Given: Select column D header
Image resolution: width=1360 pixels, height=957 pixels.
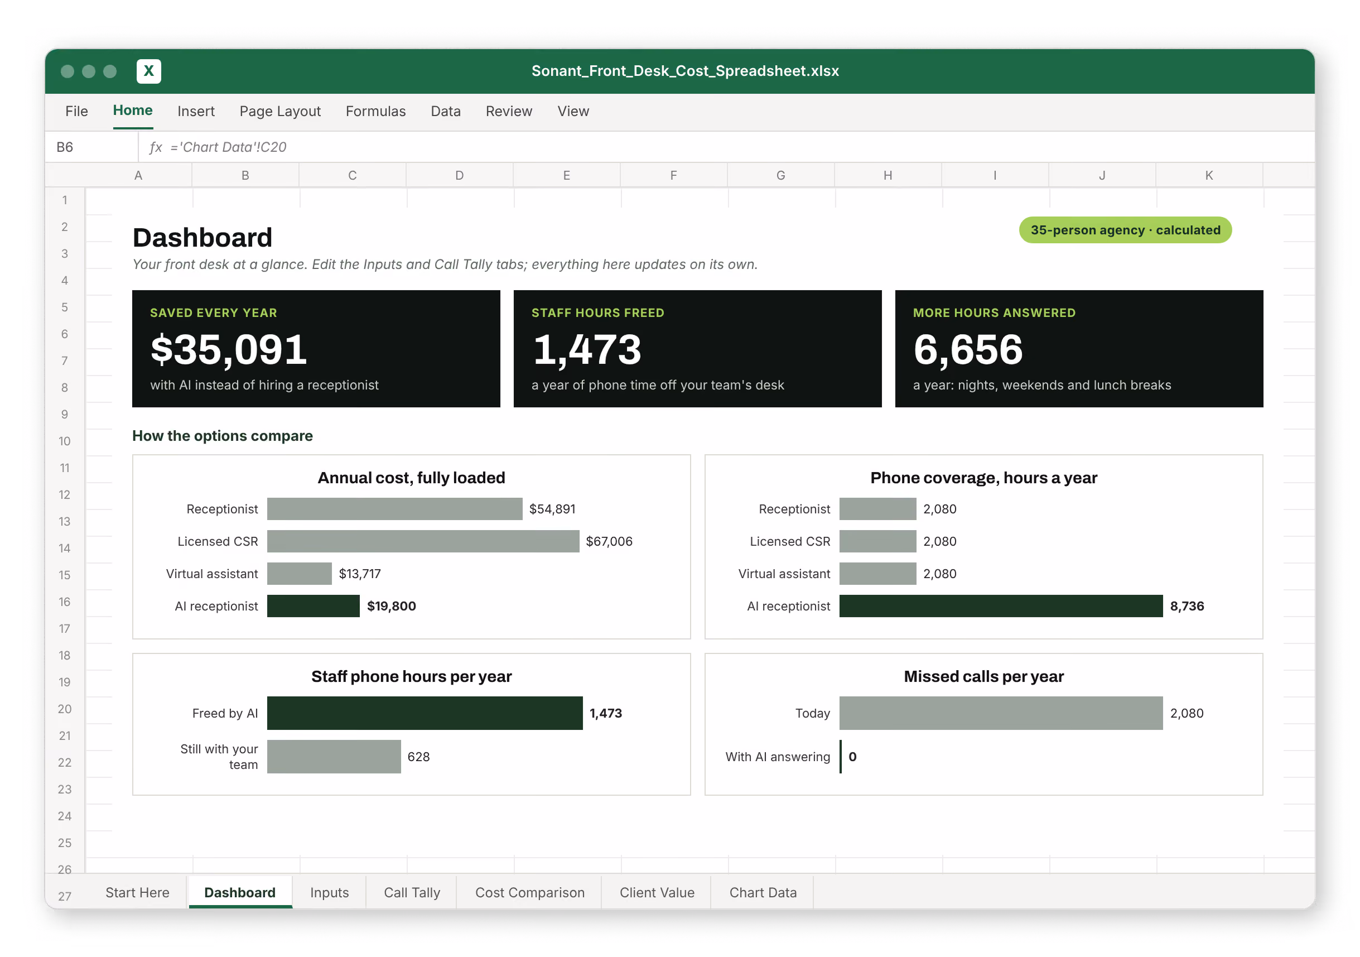Looking at the screenshot, I should click(460, 175).
